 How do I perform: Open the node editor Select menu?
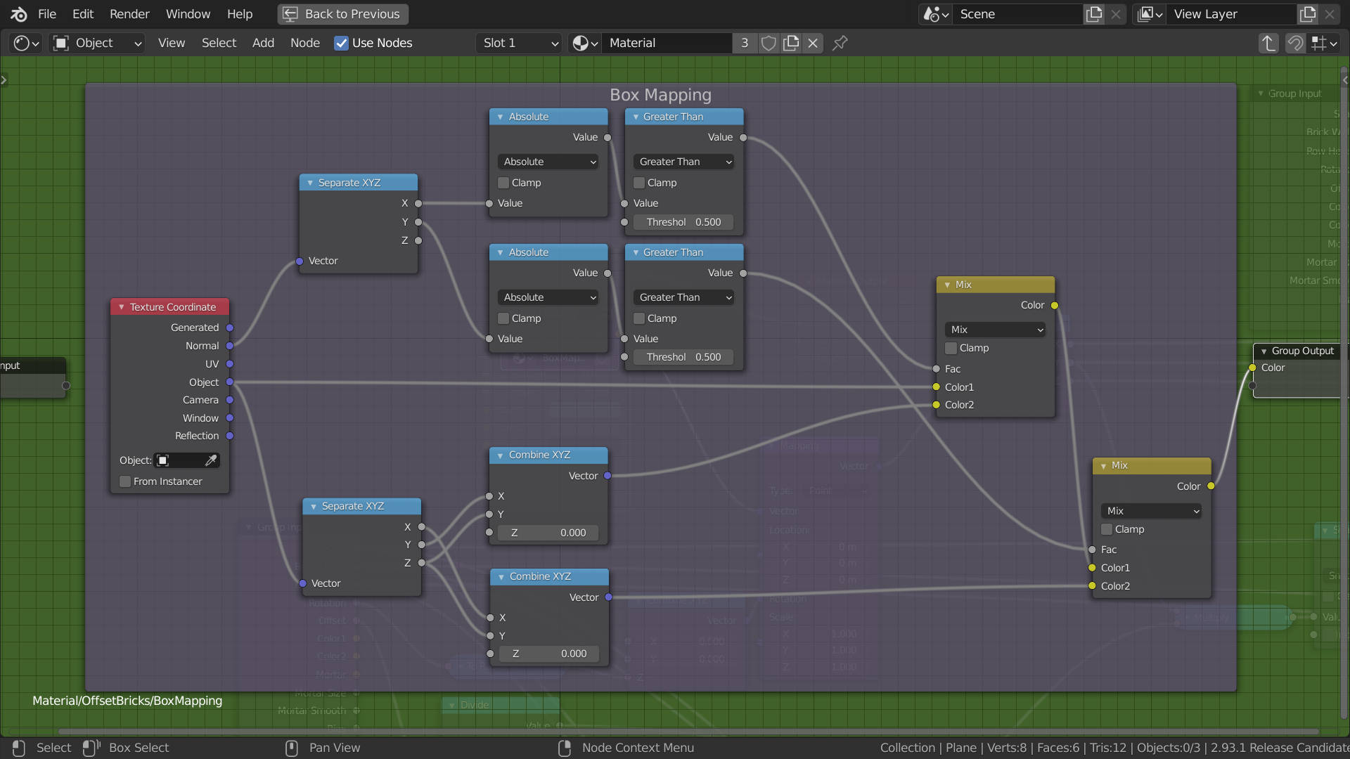click(219, 43)
